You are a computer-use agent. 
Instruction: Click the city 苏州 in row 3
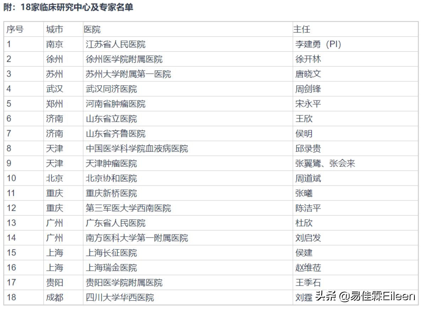click(x=55, y=74)
